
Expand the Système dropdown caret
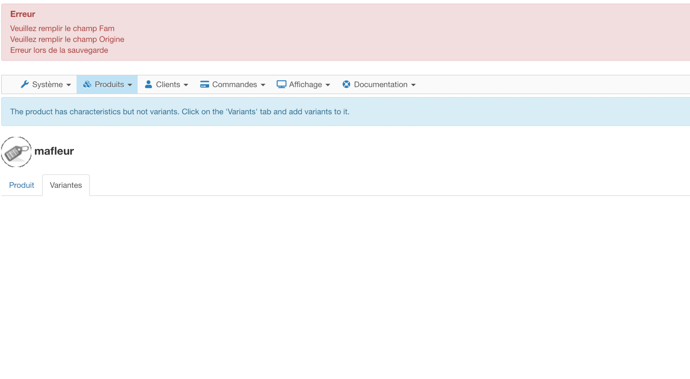[x=69, y=85]
